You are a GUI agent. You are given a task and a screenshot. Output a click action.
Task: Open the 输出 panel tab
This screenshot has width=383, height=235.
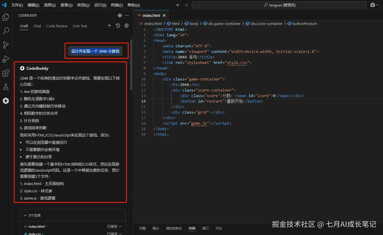point(156,228)
